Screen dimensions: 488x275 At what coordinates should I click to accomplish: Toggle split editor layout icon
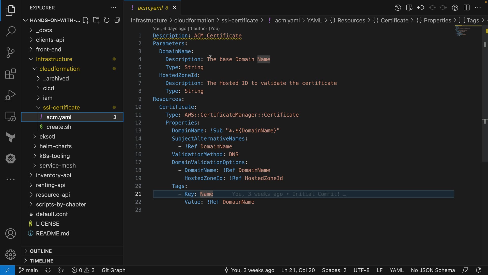click(x=467, y=8)
